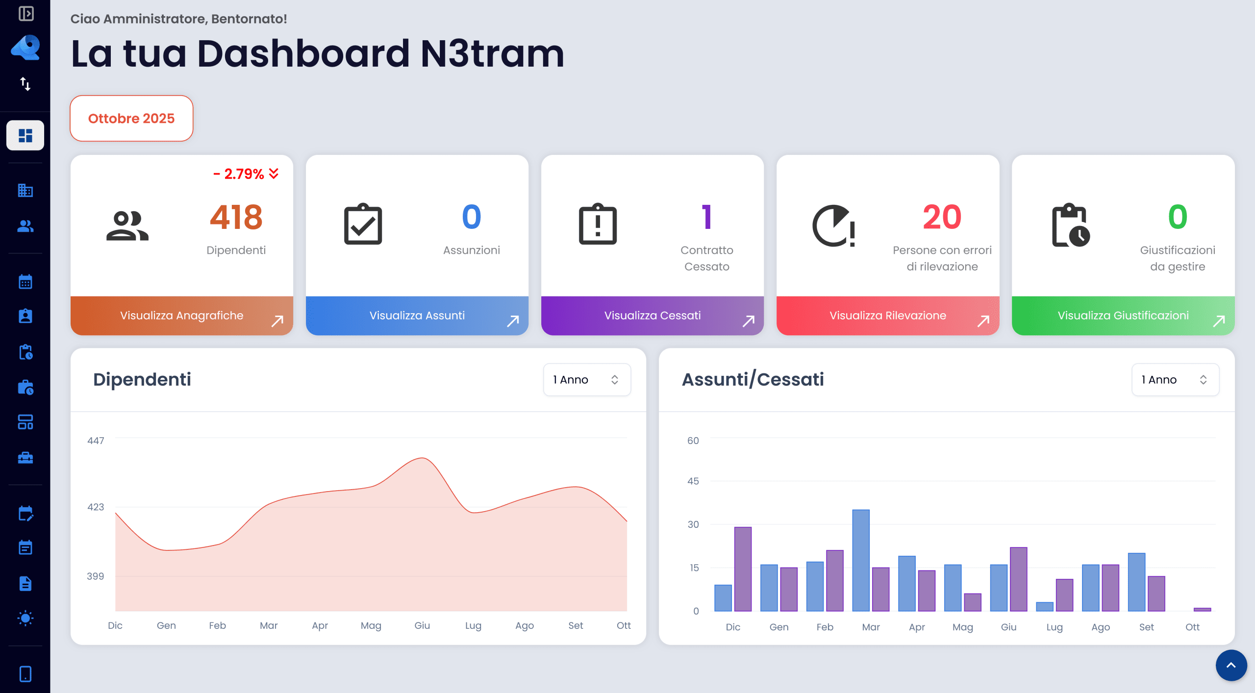Screen dimensions: 1255x693
Task: Open the tablet device icon in sidebar
Action: click(x=25, y=674)
